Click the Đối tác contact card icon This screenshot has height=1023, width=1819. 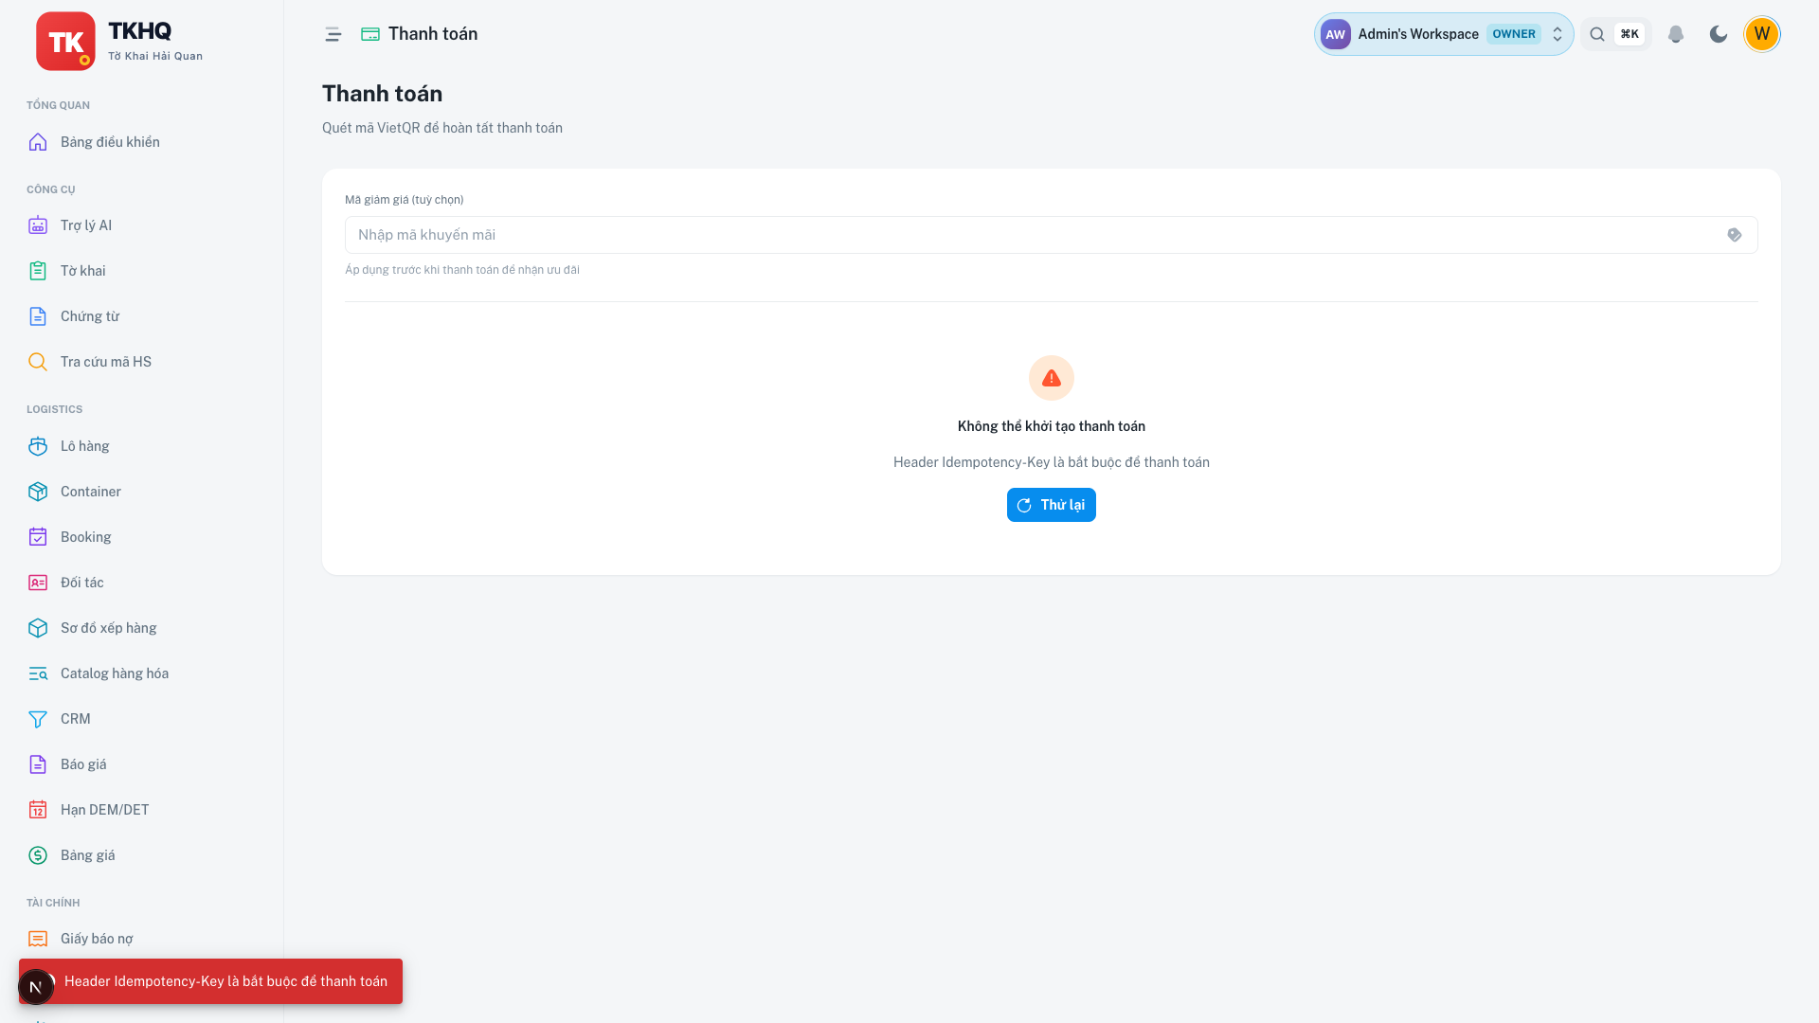point(38,583)
